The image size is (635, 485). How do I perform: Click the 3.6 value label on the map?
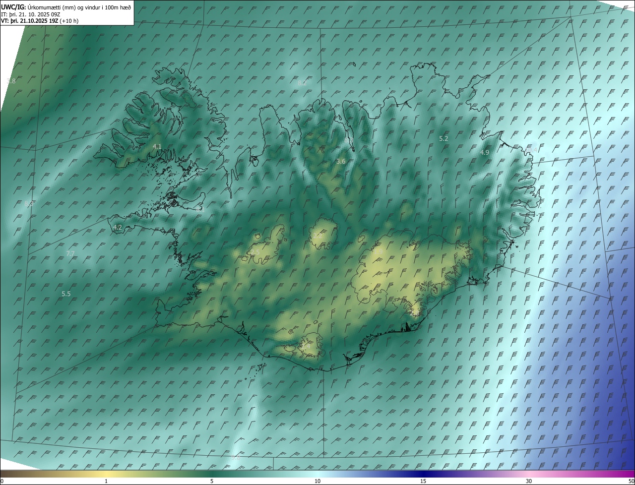pyautogui.click(x=341, y=161)
